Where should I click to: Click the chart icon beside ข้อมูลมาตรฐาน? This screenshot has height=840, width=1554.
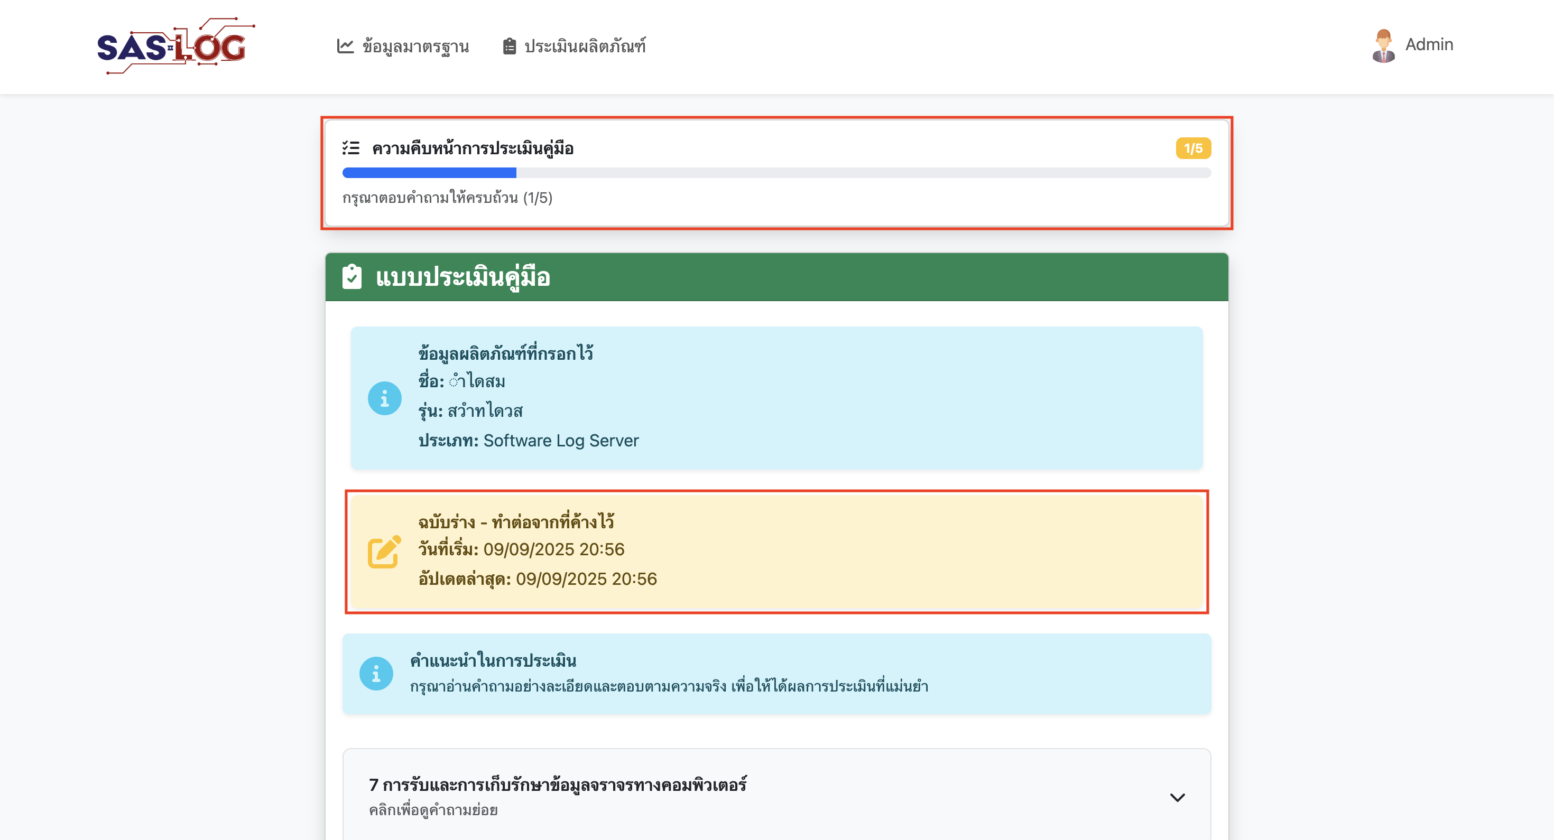345,46
